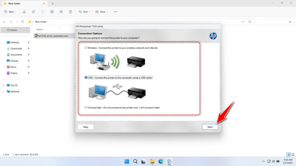This screenshot has width=296, height=166.
Task: Click the Refresh icon near the address bar
Action: pyautogui.click(x=249, y=22)
